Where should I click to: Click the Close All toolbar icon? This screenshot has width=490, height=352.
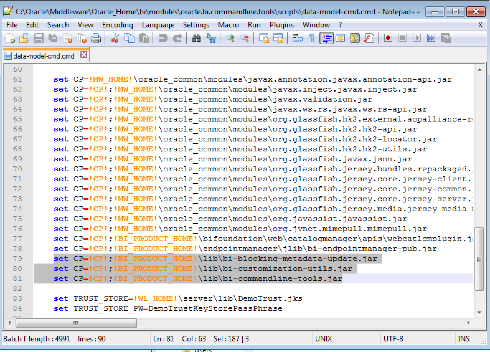tap(82, 38)
